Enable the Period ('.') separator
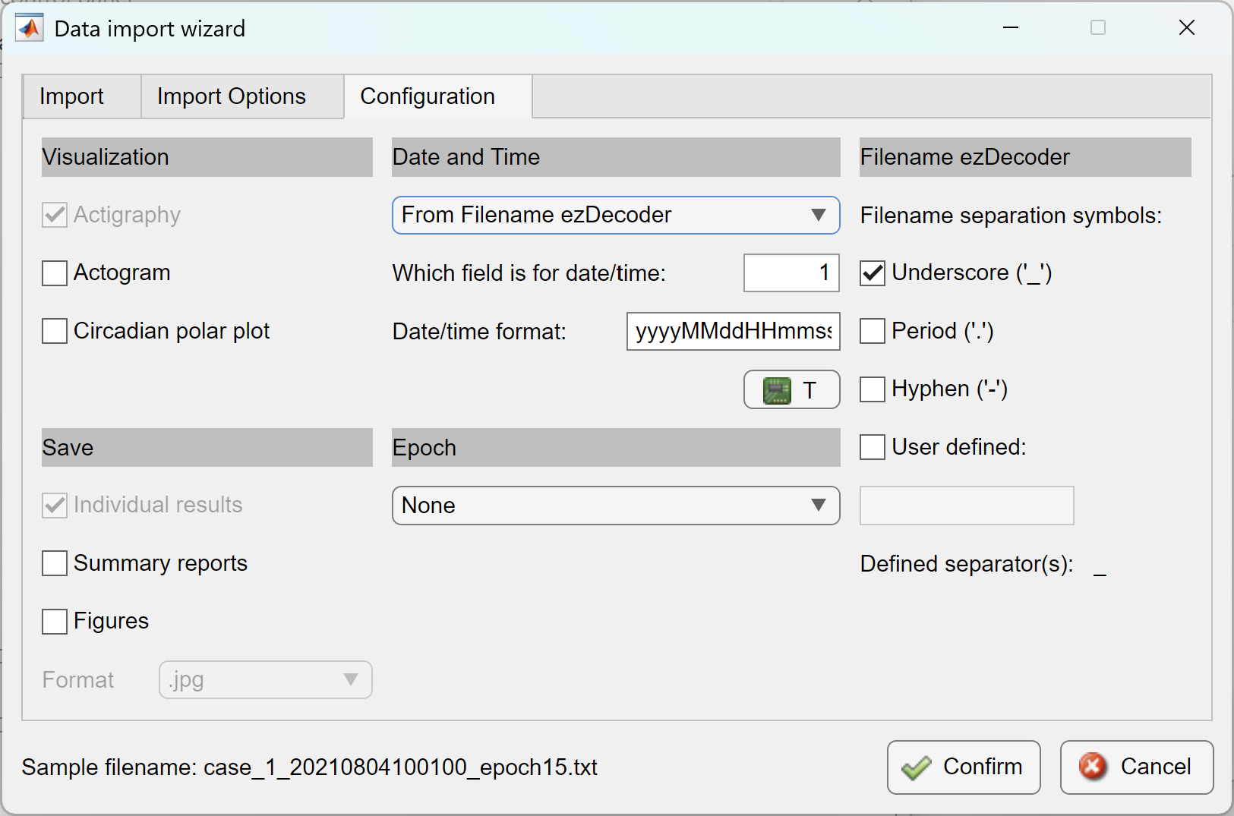The width and height of the screenshot is (1234, 816). (873, 330)
